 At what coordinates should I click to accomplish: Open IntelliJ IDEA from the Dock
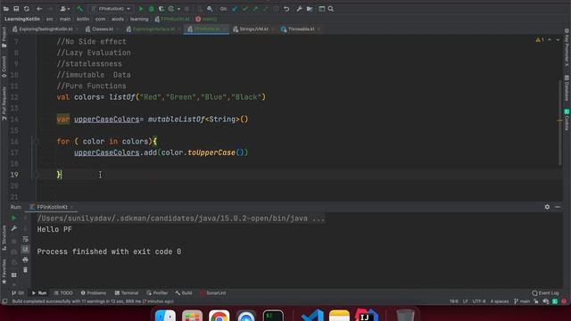[x=367, y=316]
